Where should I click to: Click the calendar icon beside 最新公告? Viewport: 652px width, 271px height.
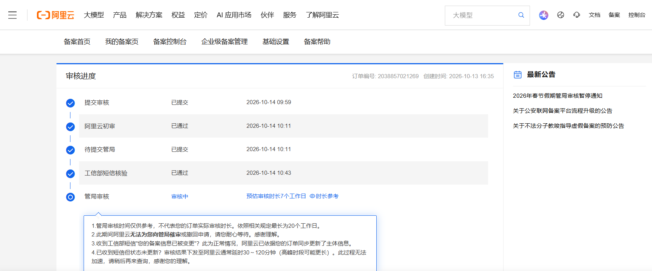pyautogui.click(x=518, y=75)
